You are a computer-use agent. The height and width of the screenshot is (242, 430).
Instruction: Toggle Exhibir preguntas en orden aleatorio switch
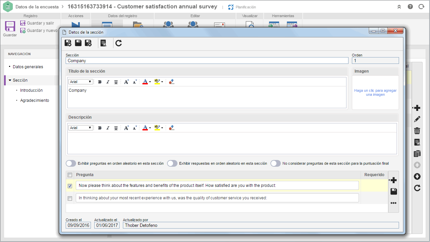(x=71, y=163)
